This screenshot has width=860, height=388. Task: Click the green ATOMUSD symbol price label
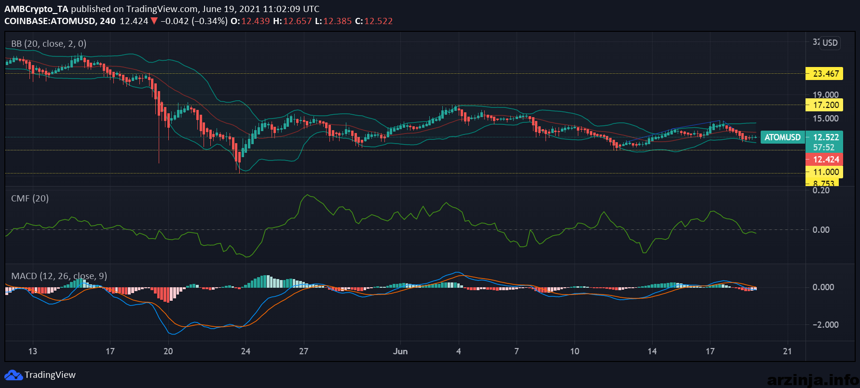coord(782,137)
